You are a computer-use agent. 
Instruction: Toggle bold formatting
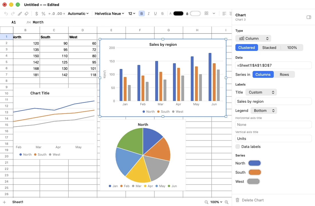(x=142, y=13)
